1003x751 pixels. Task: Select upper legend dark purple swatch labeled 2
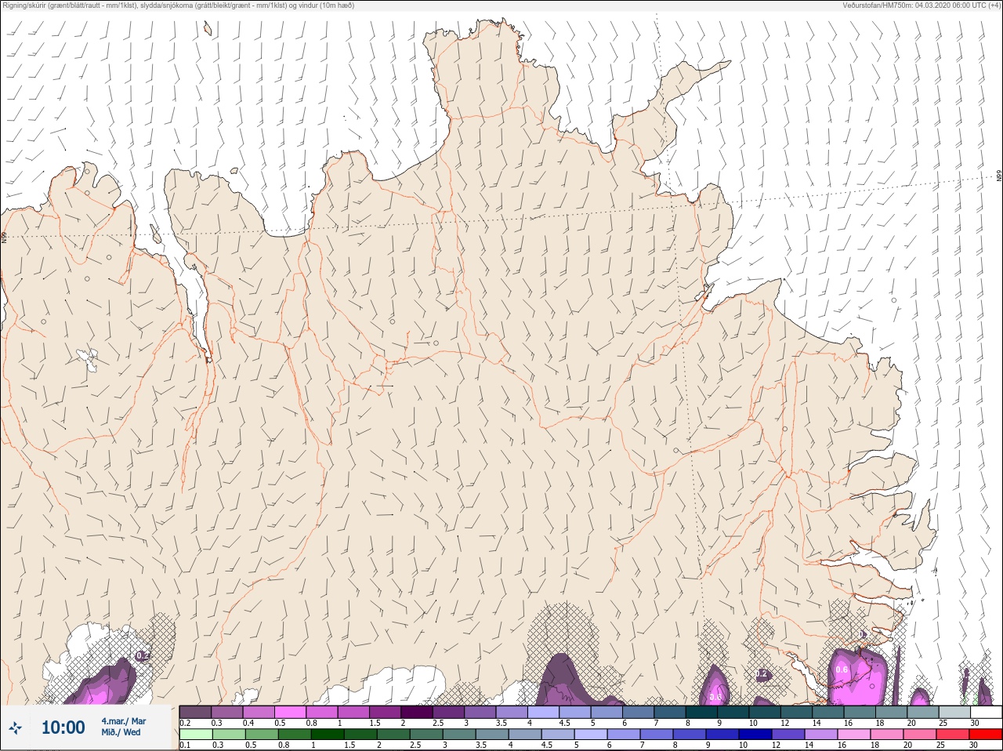click(416, 712)
